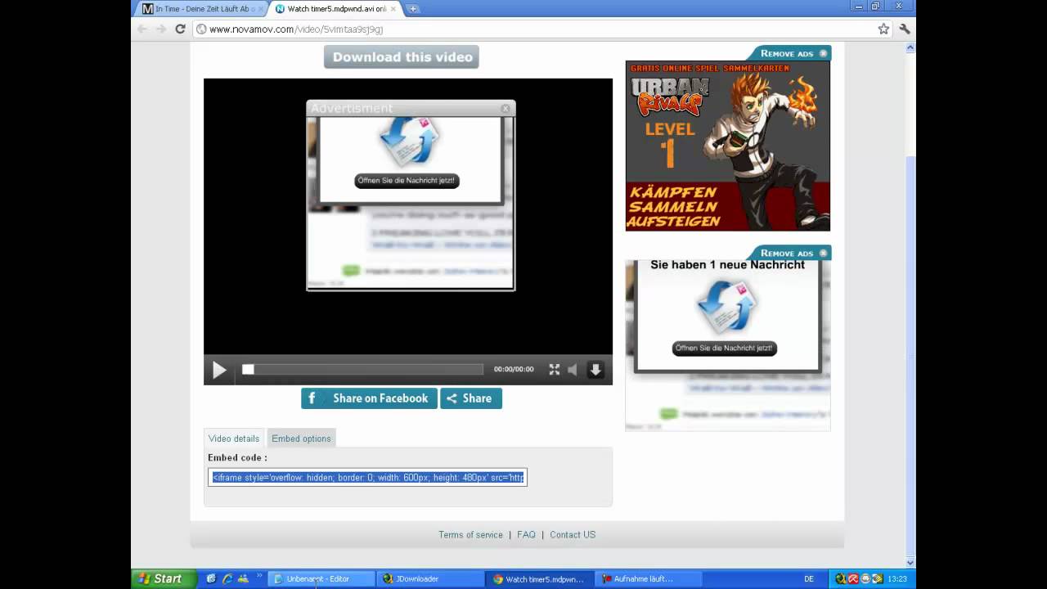Click the address bar URL
Screen dimensions: 1047x589
(296, 29)
